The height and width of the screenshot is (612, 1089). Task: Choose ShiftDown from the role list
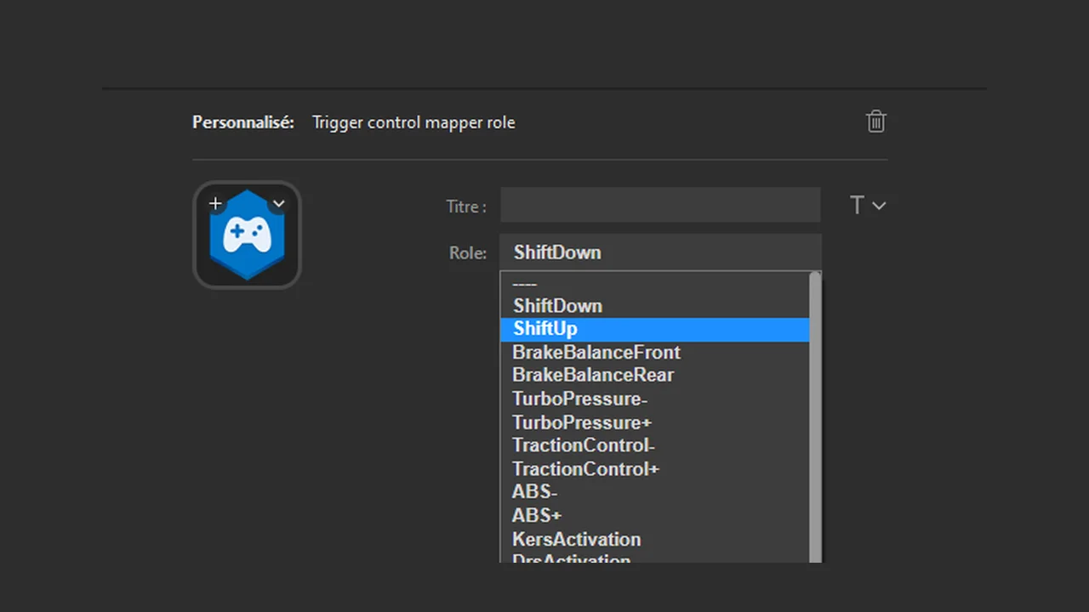tap(654, 306)
